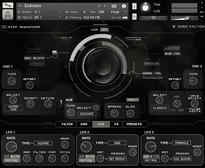This screenshot has width=205, height=168.
Task: Select the LFO tab
Action: click(x=101, y=124)
